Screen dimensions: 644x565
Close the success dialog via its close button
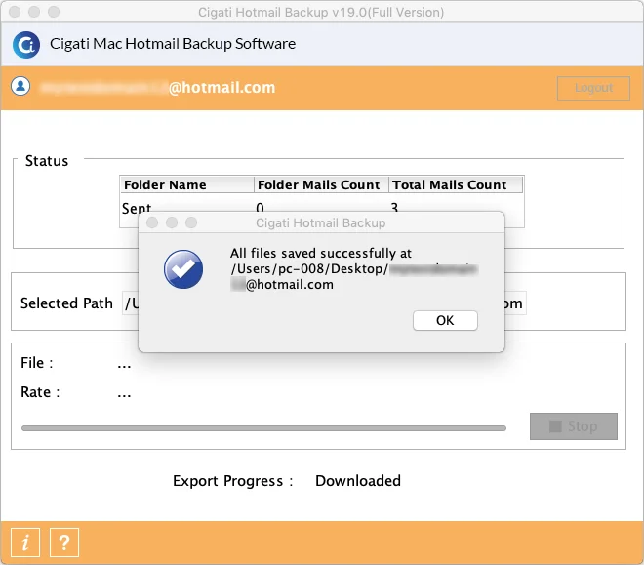(152, 222)
